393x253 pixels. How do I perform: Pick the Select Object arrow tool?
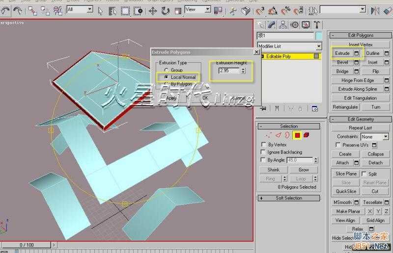click(x=100, y=11)
